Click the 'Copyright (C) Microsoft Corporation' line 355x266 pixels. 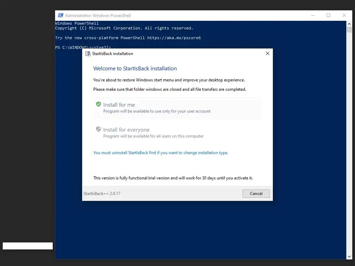click(124, 28)
